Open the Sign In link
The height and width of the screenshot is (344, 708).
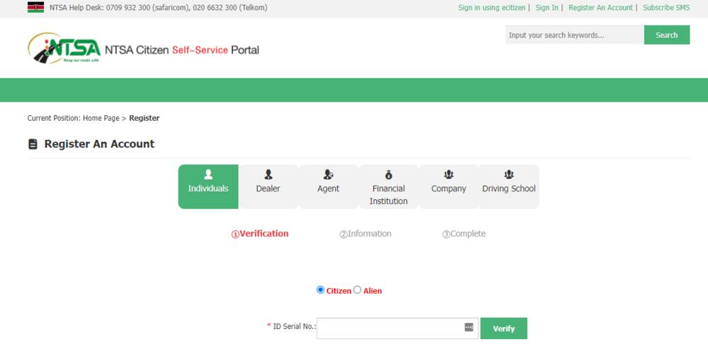pyautogui.click(x=547, y=8)
